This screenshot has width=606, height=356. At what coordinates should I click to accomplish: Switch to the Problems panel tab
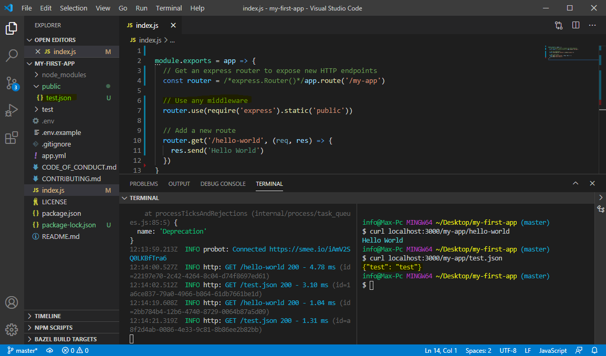144,184
